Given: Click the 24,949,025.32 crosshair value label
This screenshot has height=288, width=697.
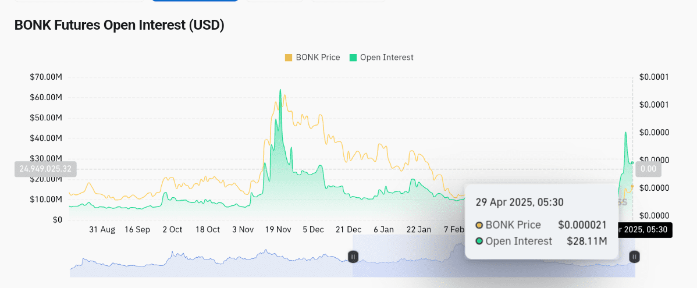Looking at the screenshot, I should [x=45, y=169].
